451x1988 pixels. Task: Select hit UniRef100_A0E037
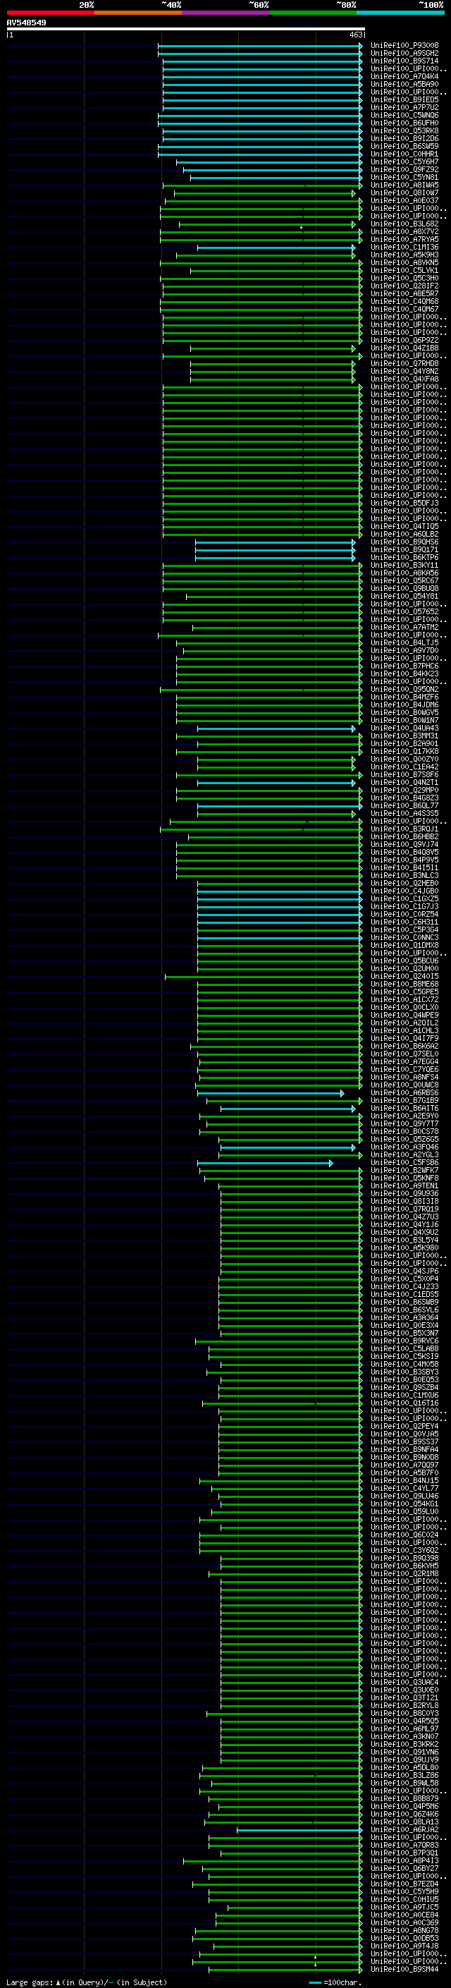[x=404, y=201]
